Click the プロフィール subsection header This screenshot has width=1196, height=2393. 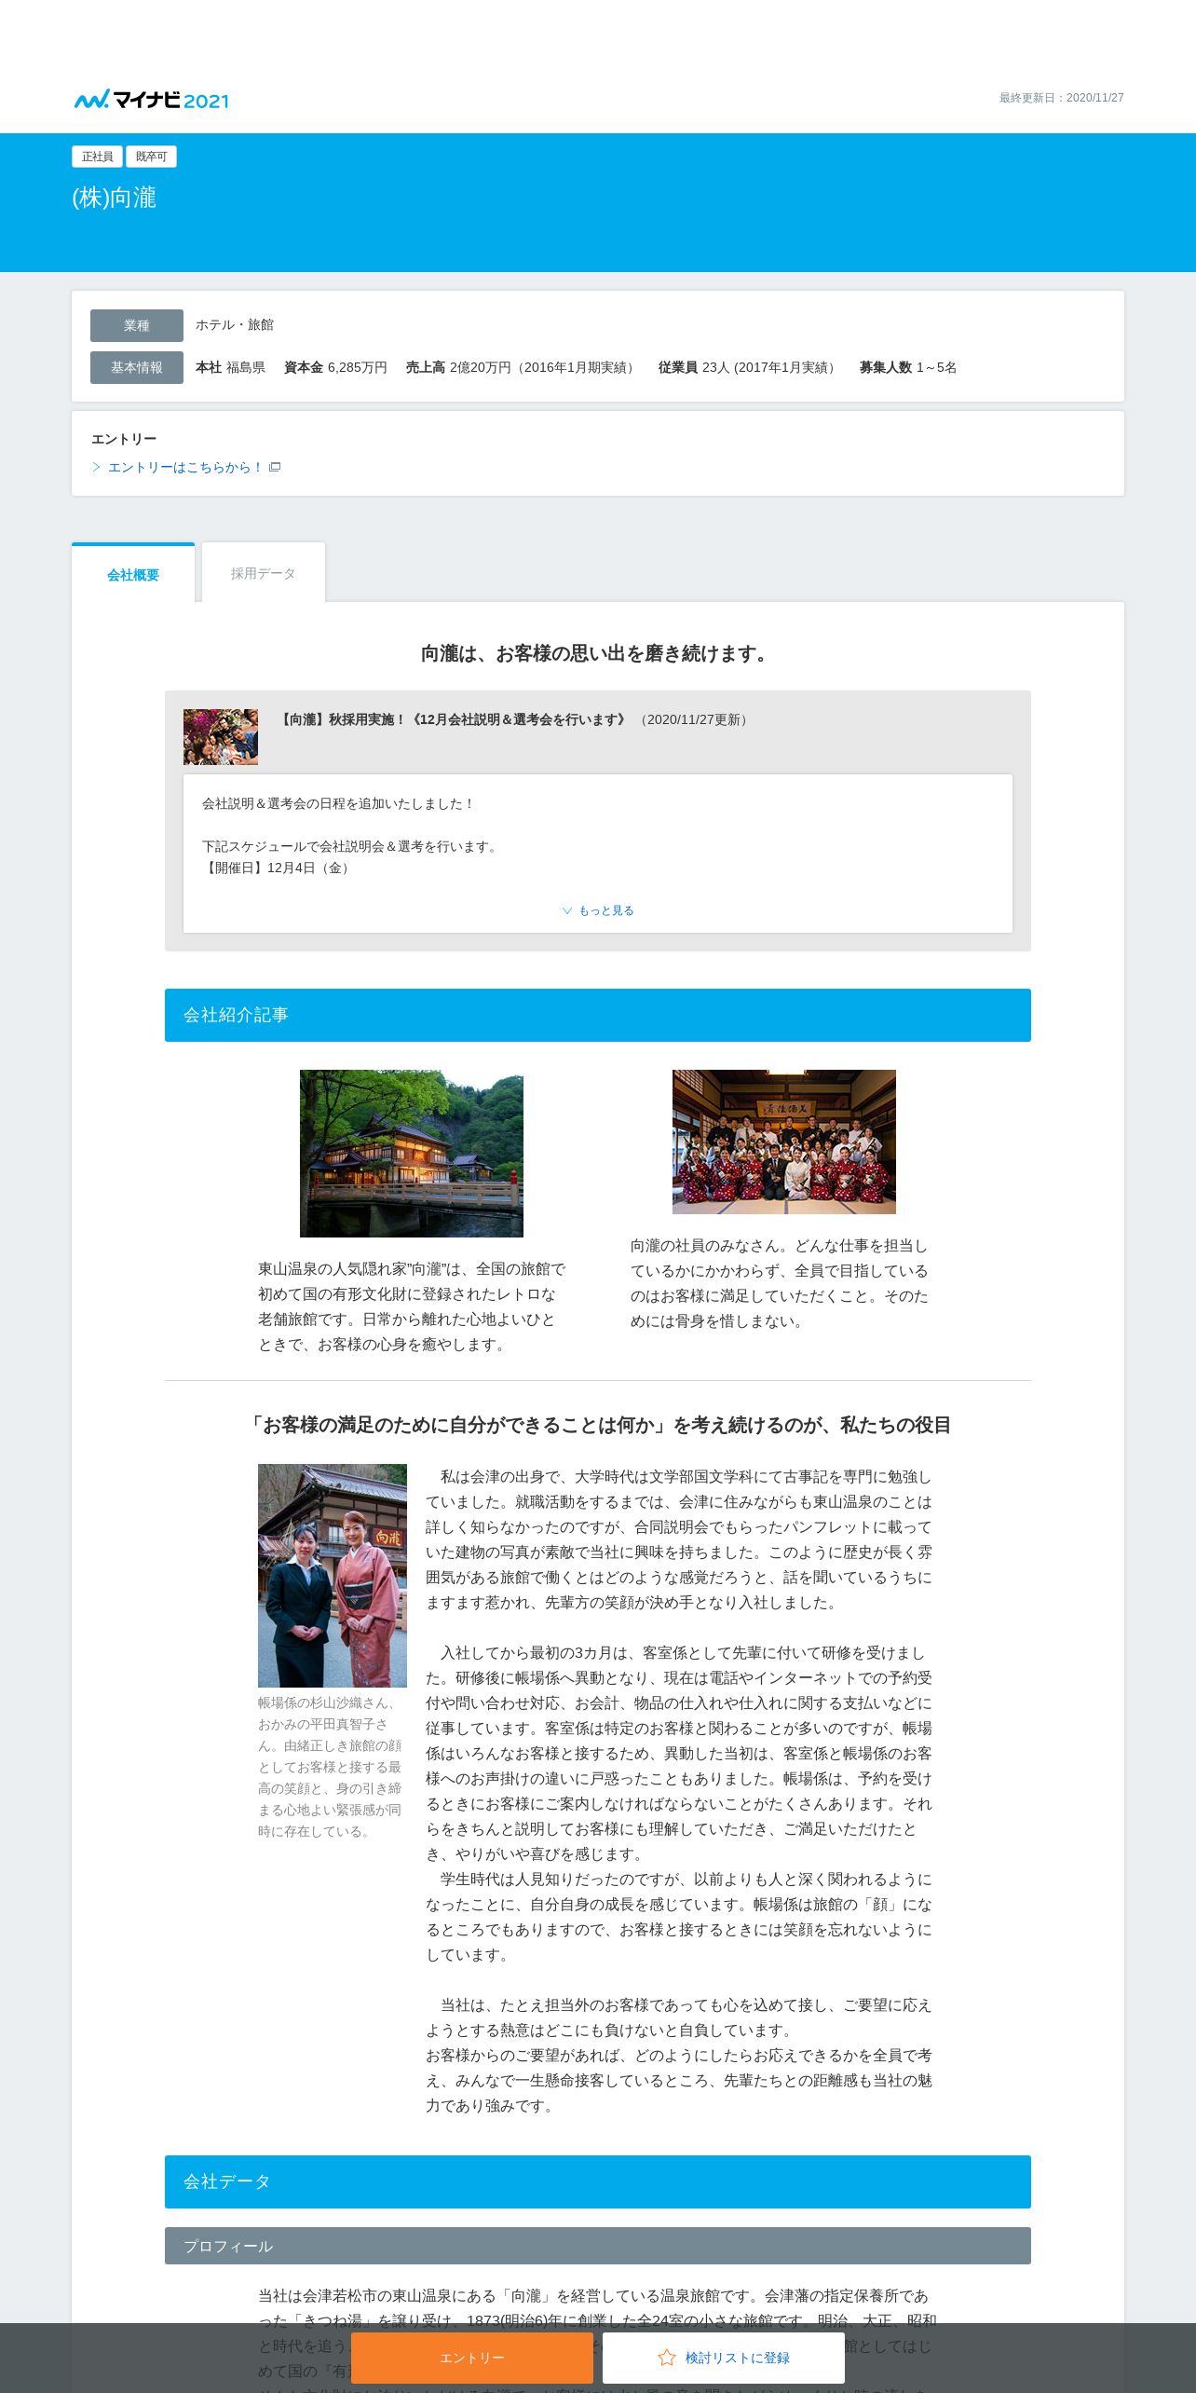(x=598, y=2246)
